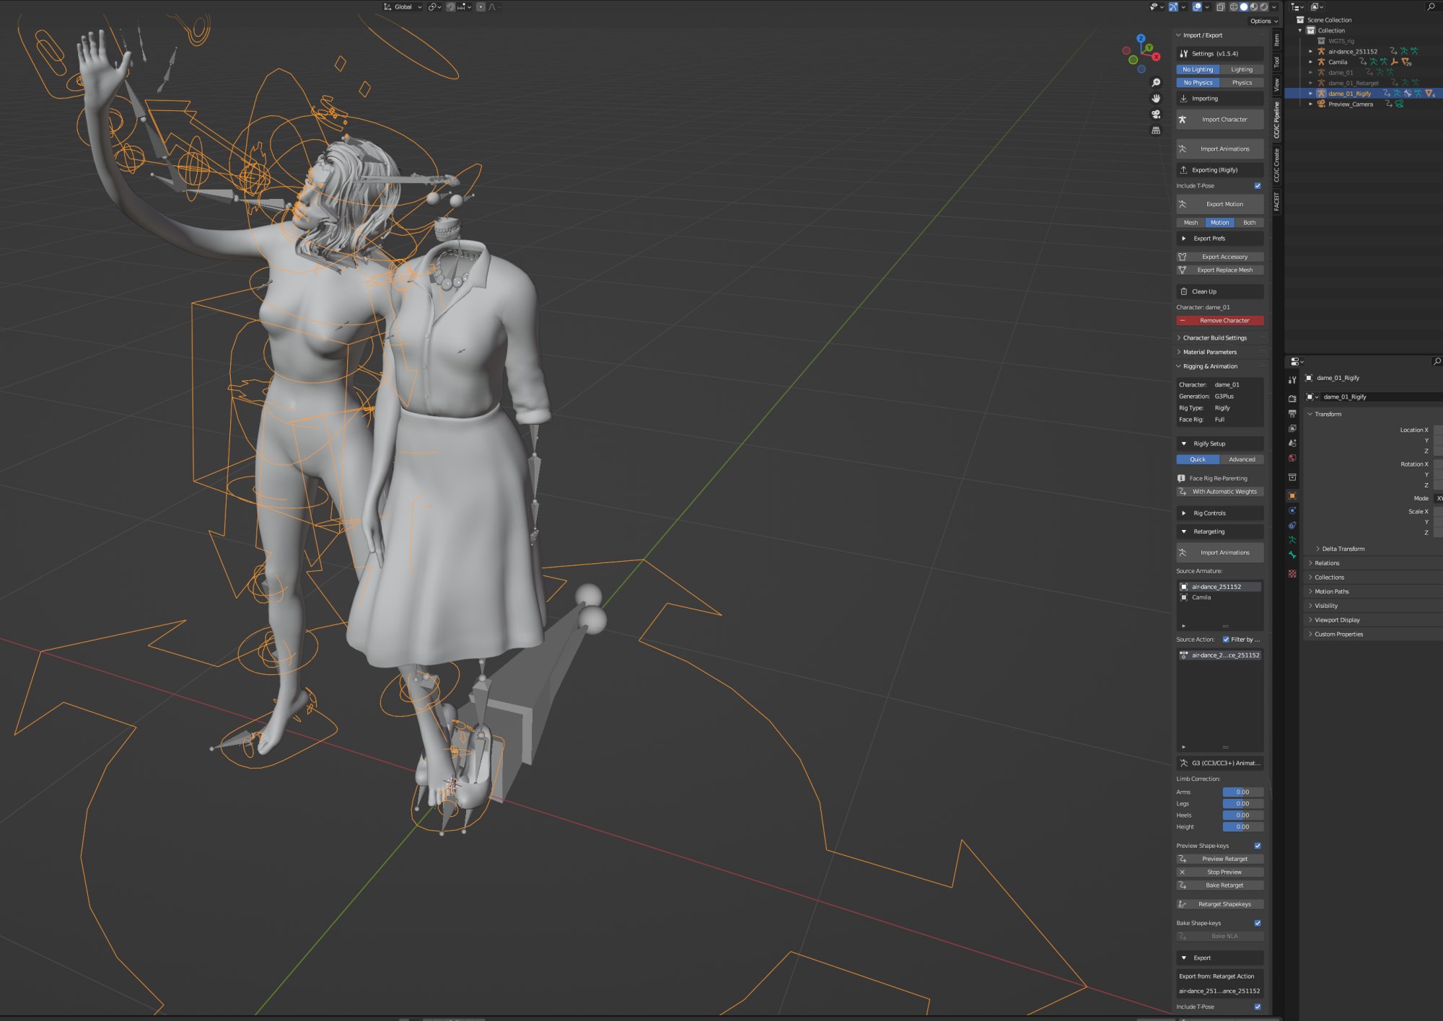This screenshot has width=1443, height=1021.
Task: Select the Lighting option
Action: (1242, 70)
